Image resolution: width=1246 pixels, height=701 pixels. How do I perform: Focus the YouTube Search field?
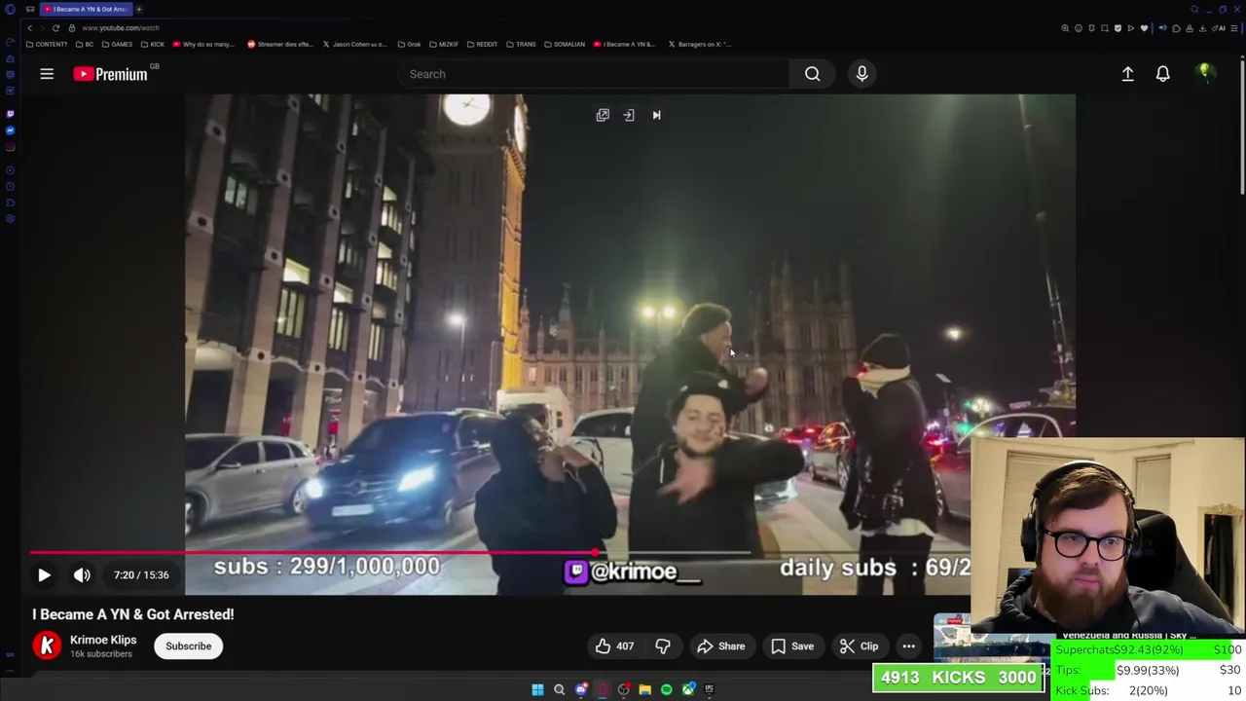coord(594,74)
